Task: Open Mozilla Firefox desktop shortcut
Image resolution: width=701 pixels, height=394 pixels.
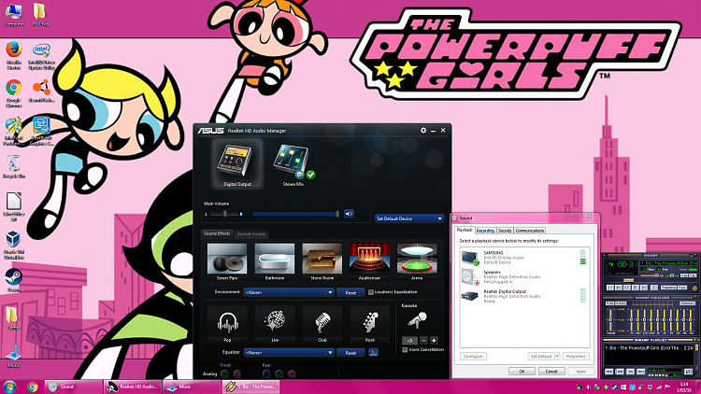Action: point(14,55)
